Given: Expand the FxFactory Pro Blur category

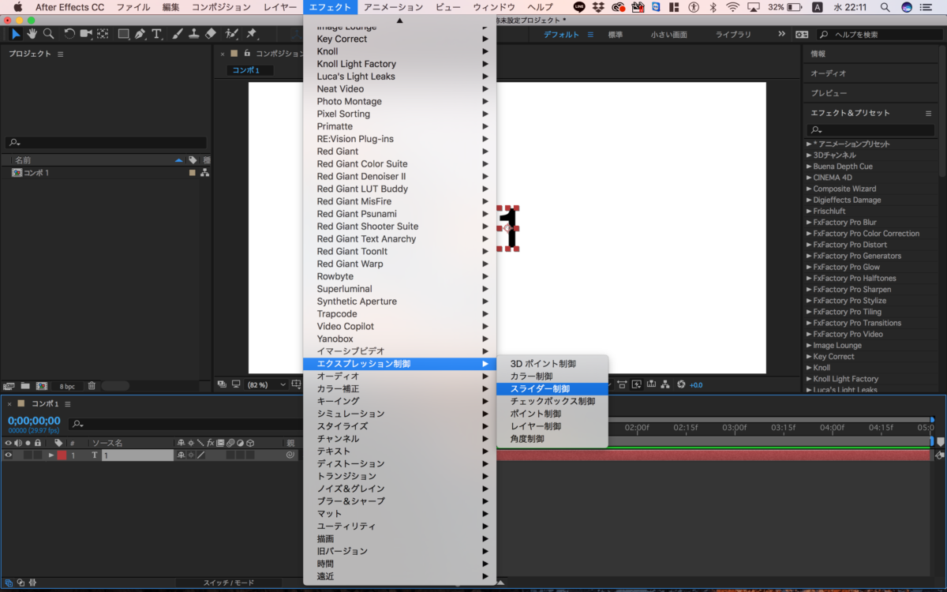Looking at the screenshot, I should [x=809, y=223].
